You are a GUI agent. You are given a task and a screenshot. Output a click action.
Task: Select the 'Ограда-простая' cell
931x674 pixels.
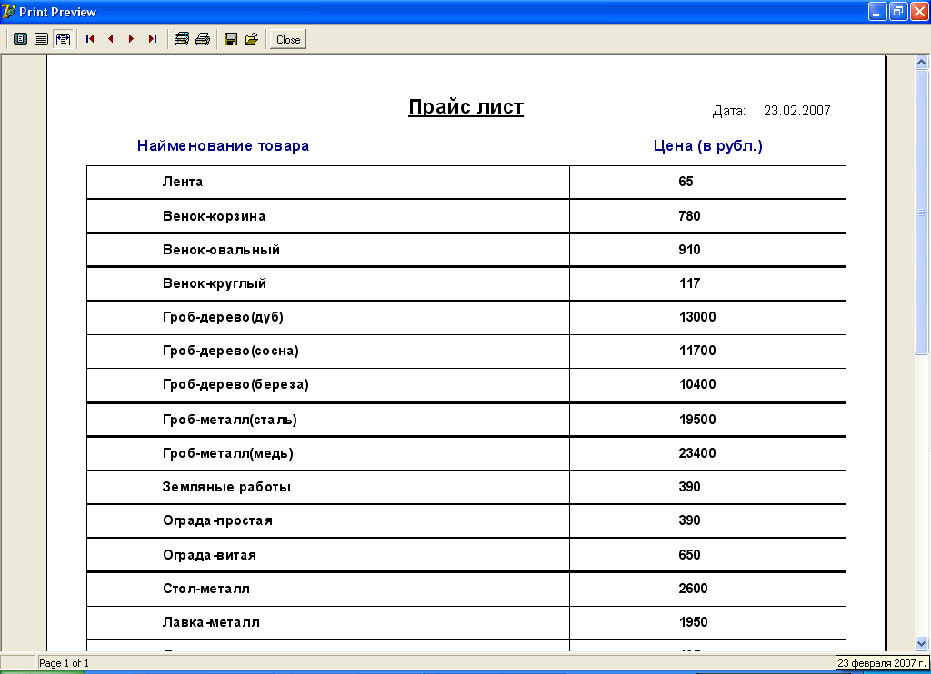(x=218, y=520)
